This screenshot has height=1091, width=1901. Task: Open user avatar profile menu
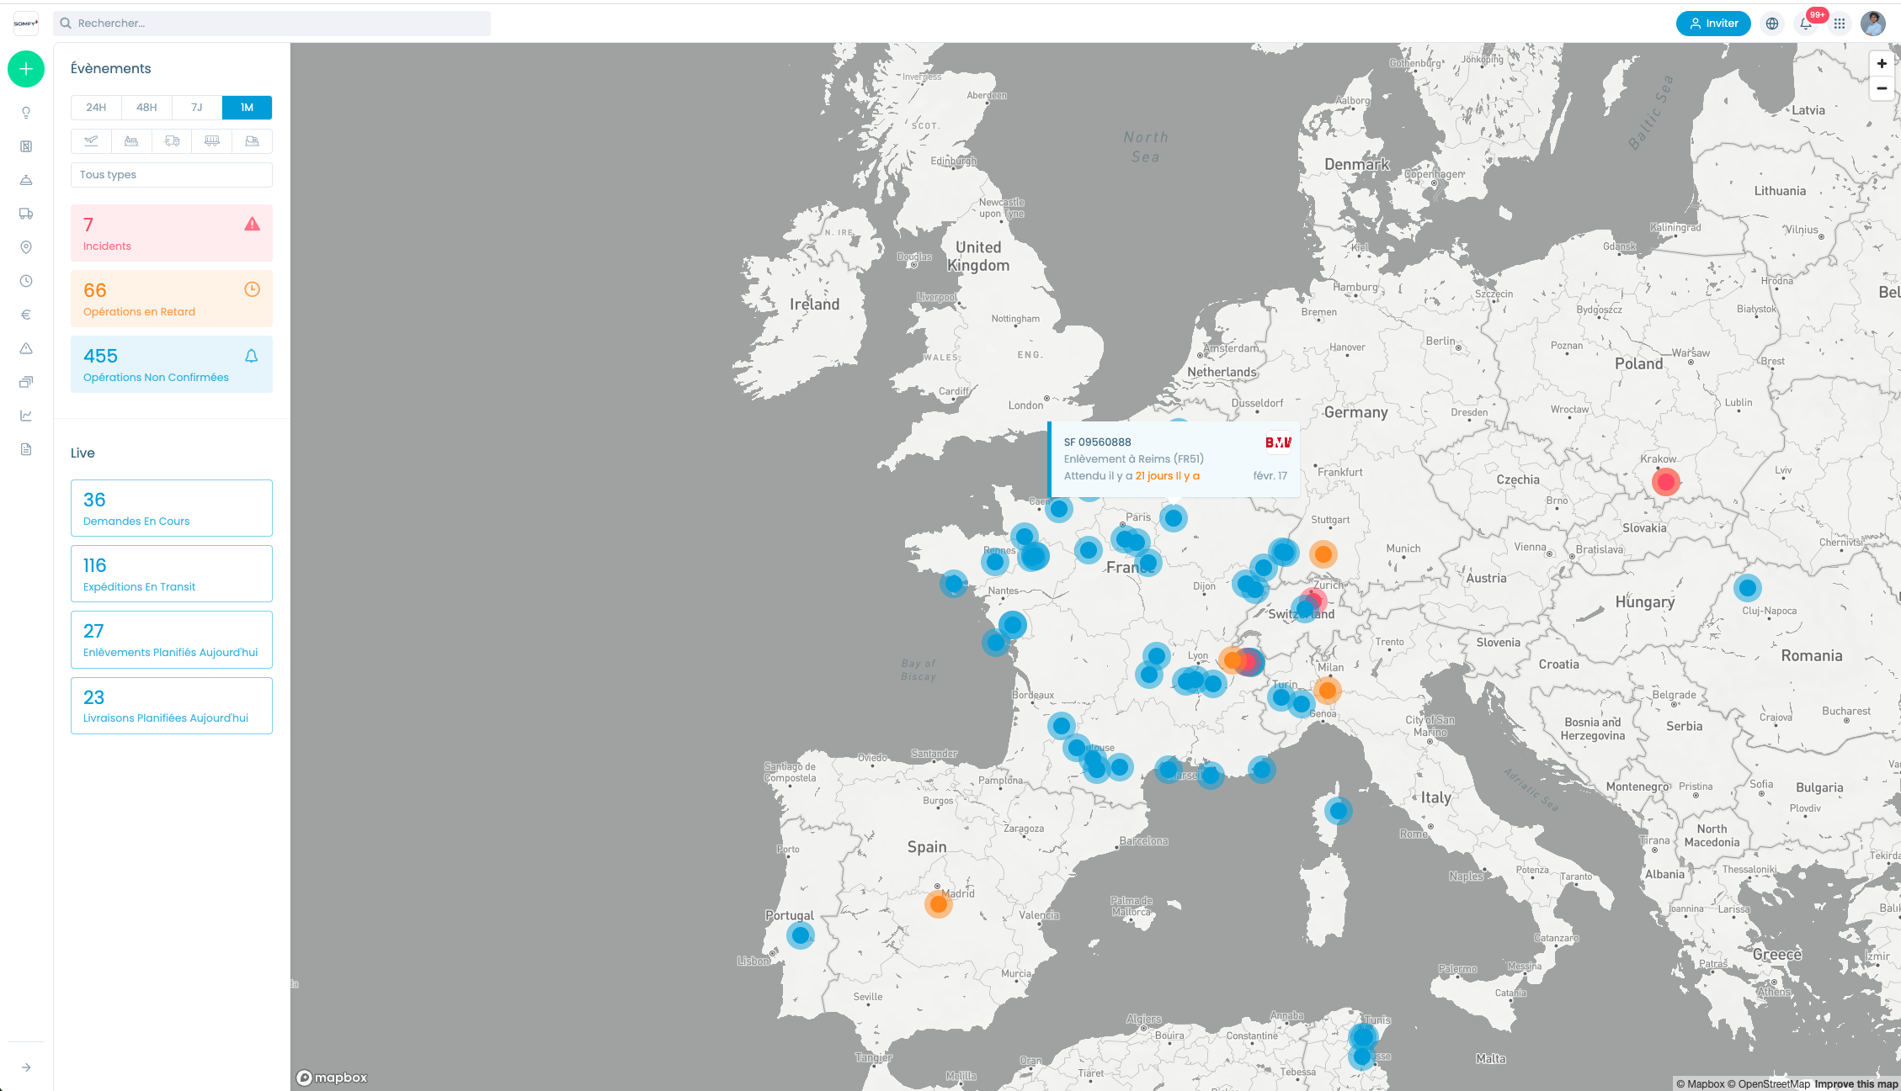pos(1873,24)
